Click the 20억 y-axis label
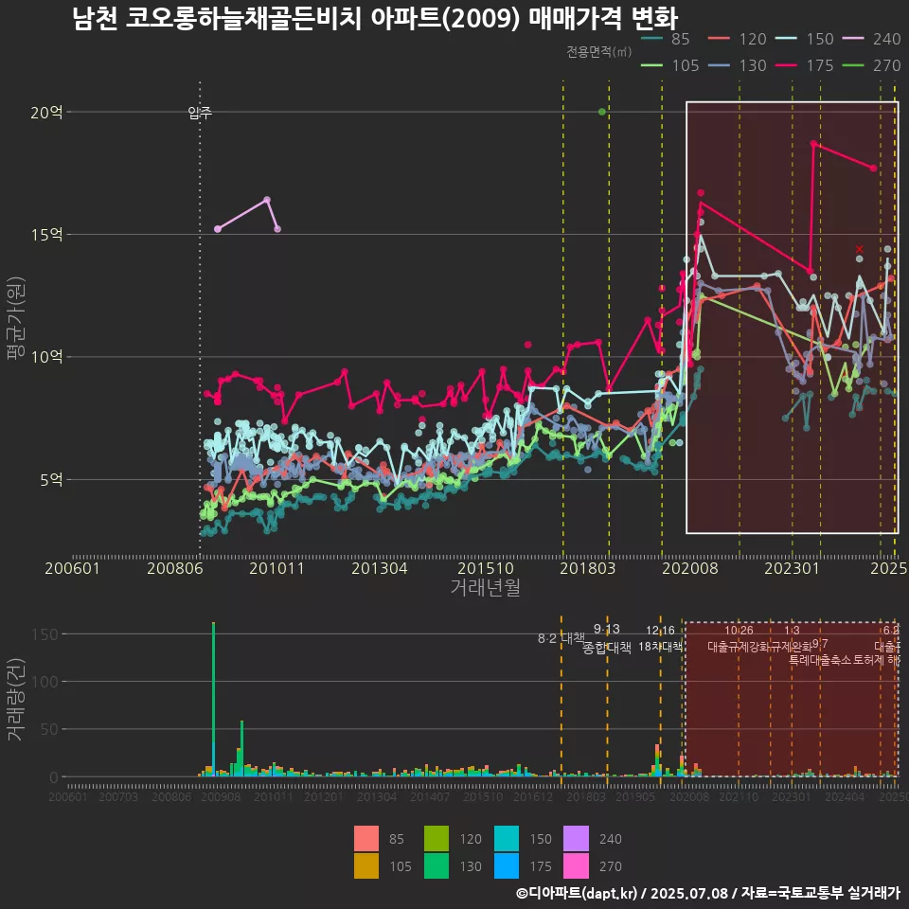The width and height of the screenshot is (909, 909). pyautogui.click(x=46, y=112)
